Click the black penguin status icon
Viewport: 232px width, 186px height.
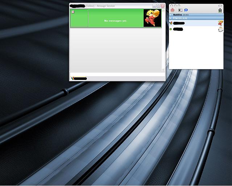tap(220, 11)
